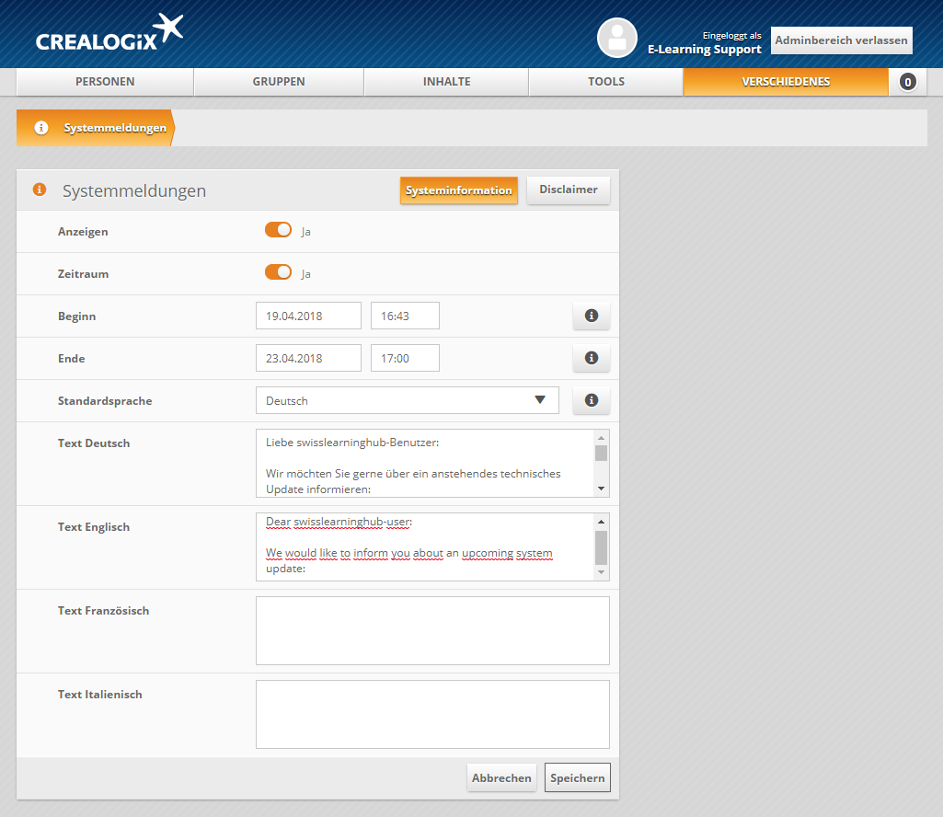
Task: Click the notification counter badge showing 0
Action: (908, 82)
